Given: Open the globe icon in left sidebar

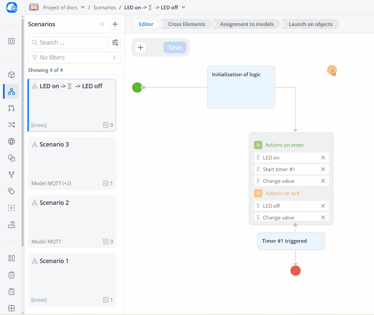Looking at the screenshot, I should 11,141.
